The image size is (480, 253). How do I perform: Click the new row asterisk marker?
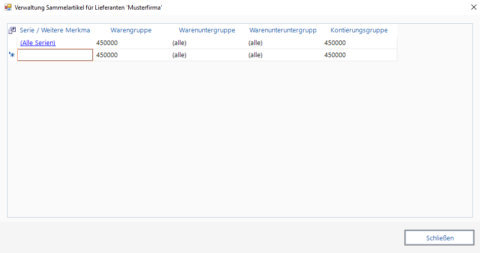(12, 55)
